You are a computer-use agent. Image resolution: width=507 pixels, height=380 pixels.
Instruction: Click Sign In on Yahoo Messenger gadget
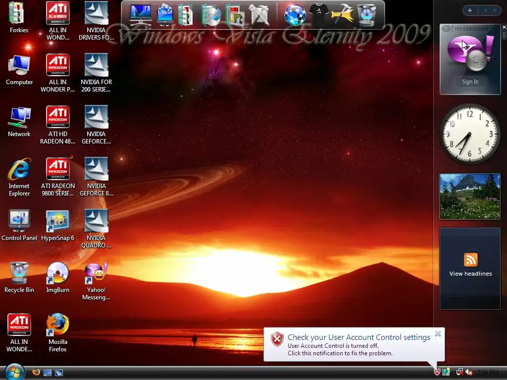[470, 82]
